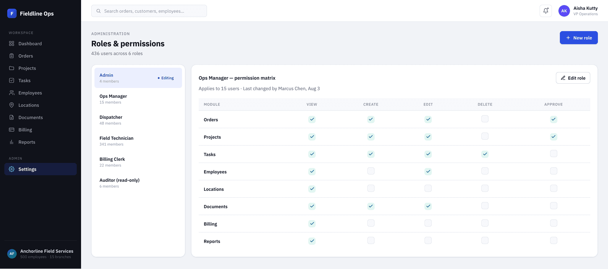Enable Employees Create permission

[x=371, y=171]
